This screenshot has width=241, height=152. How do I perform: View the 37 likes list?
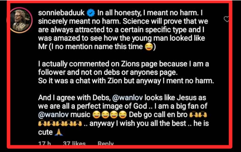pos(74,143)
